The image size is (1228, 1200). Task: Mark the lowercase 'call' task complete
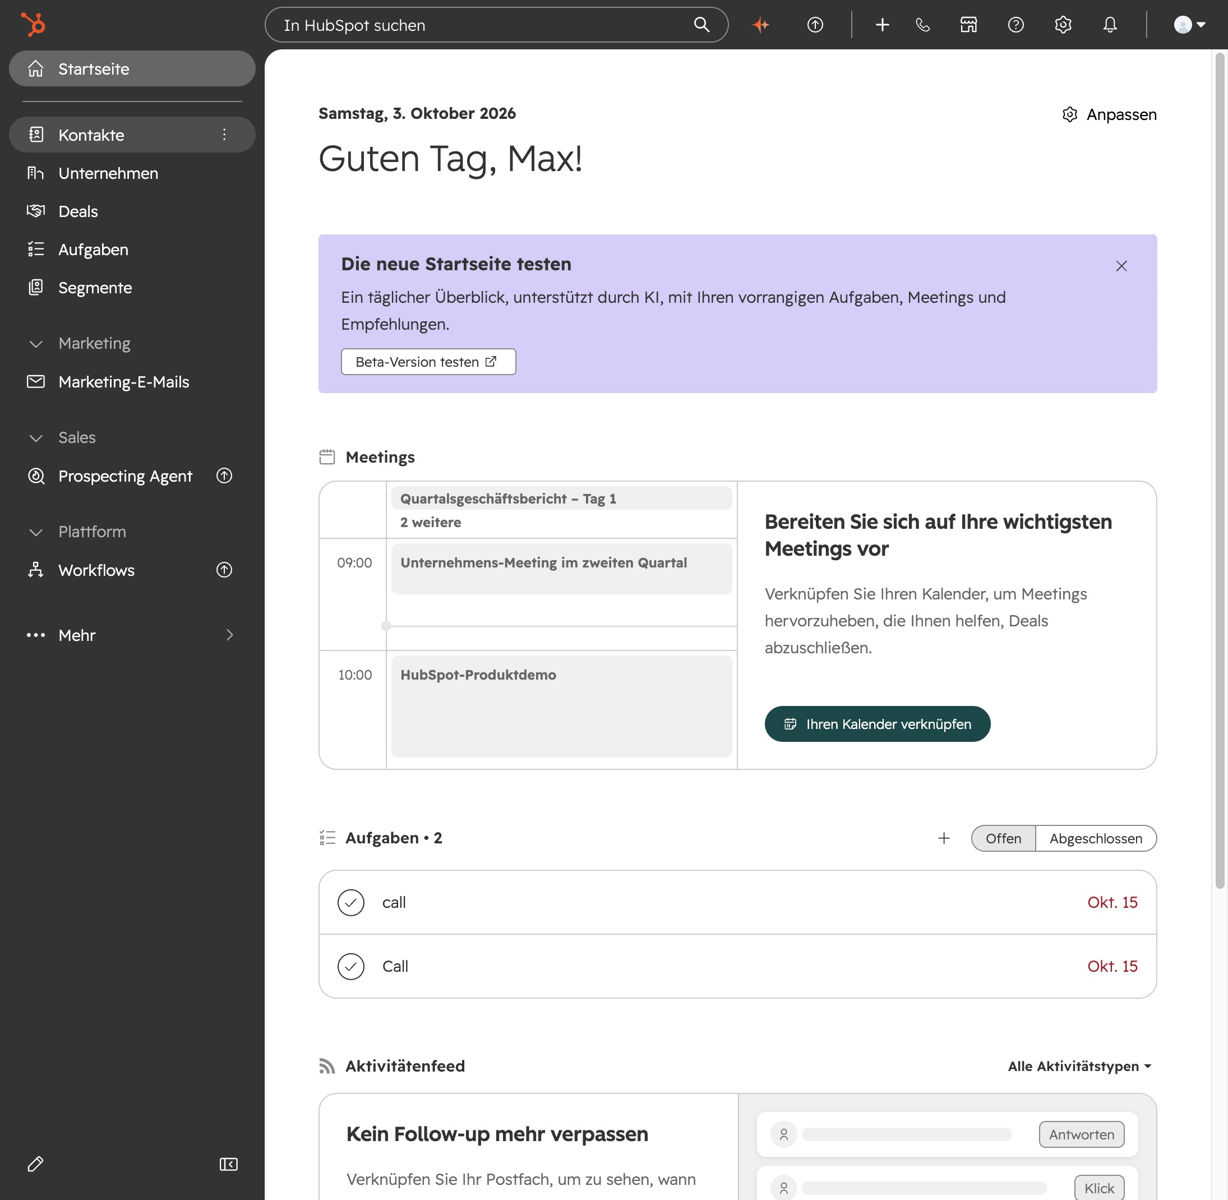pyautogui.click(x=351, y=902)
